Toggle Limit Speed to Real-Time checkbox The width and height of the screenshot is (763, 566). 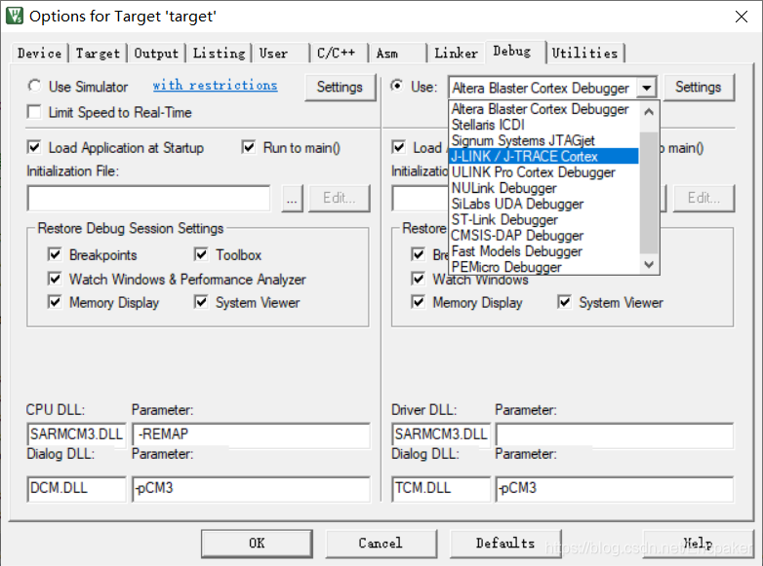(x=34, y=112)
